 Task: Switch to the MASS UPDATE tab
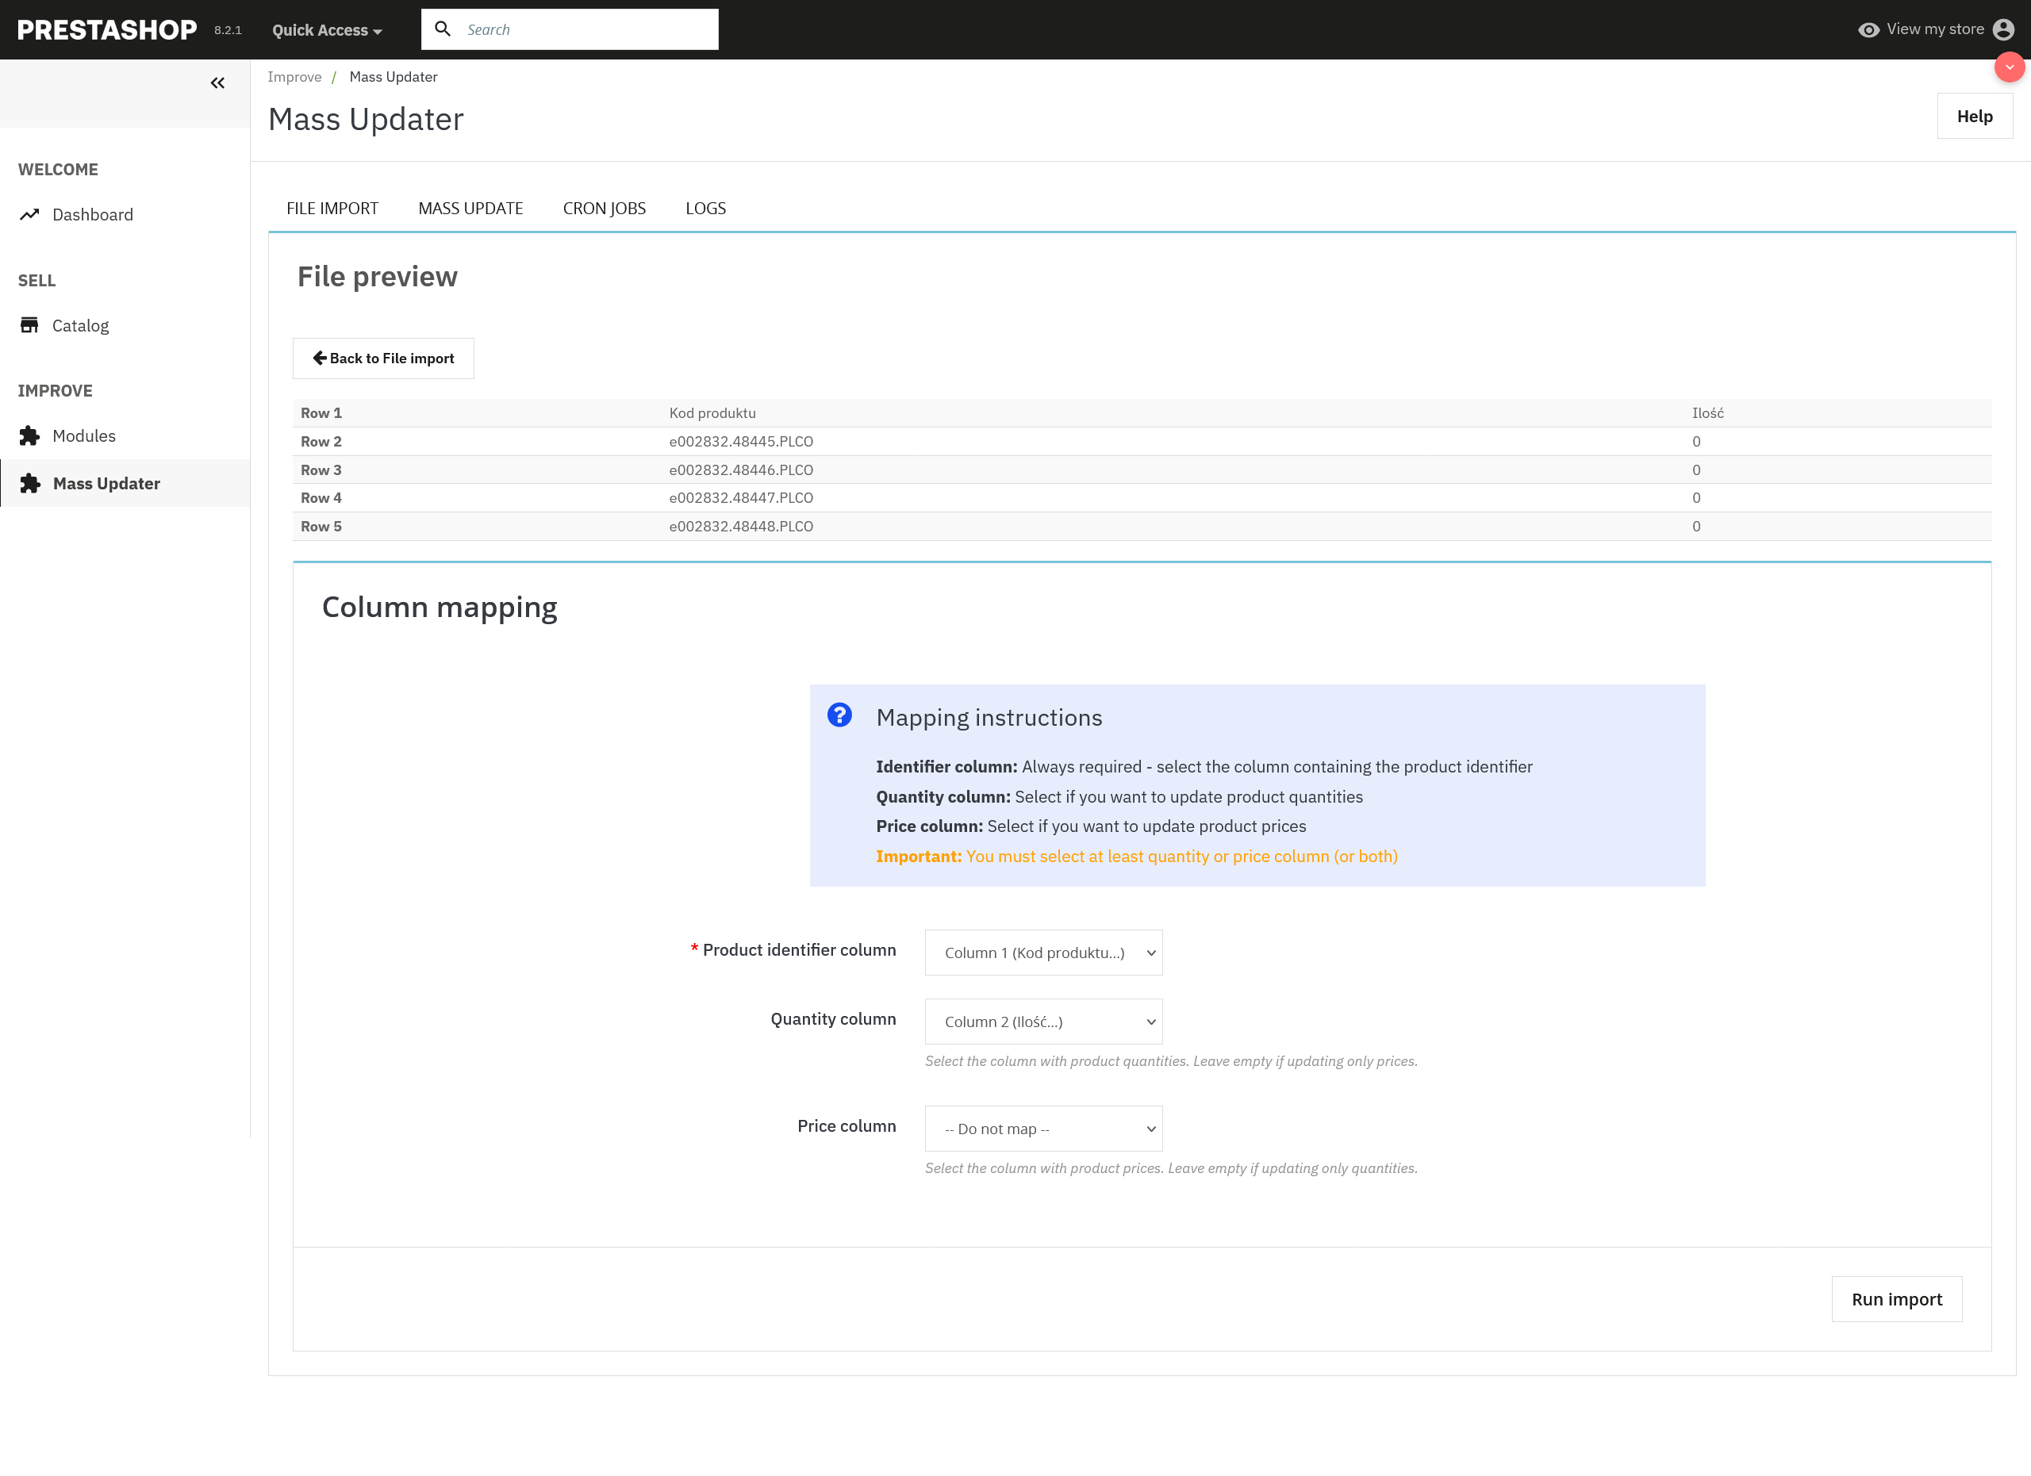(x=470, y=208)
